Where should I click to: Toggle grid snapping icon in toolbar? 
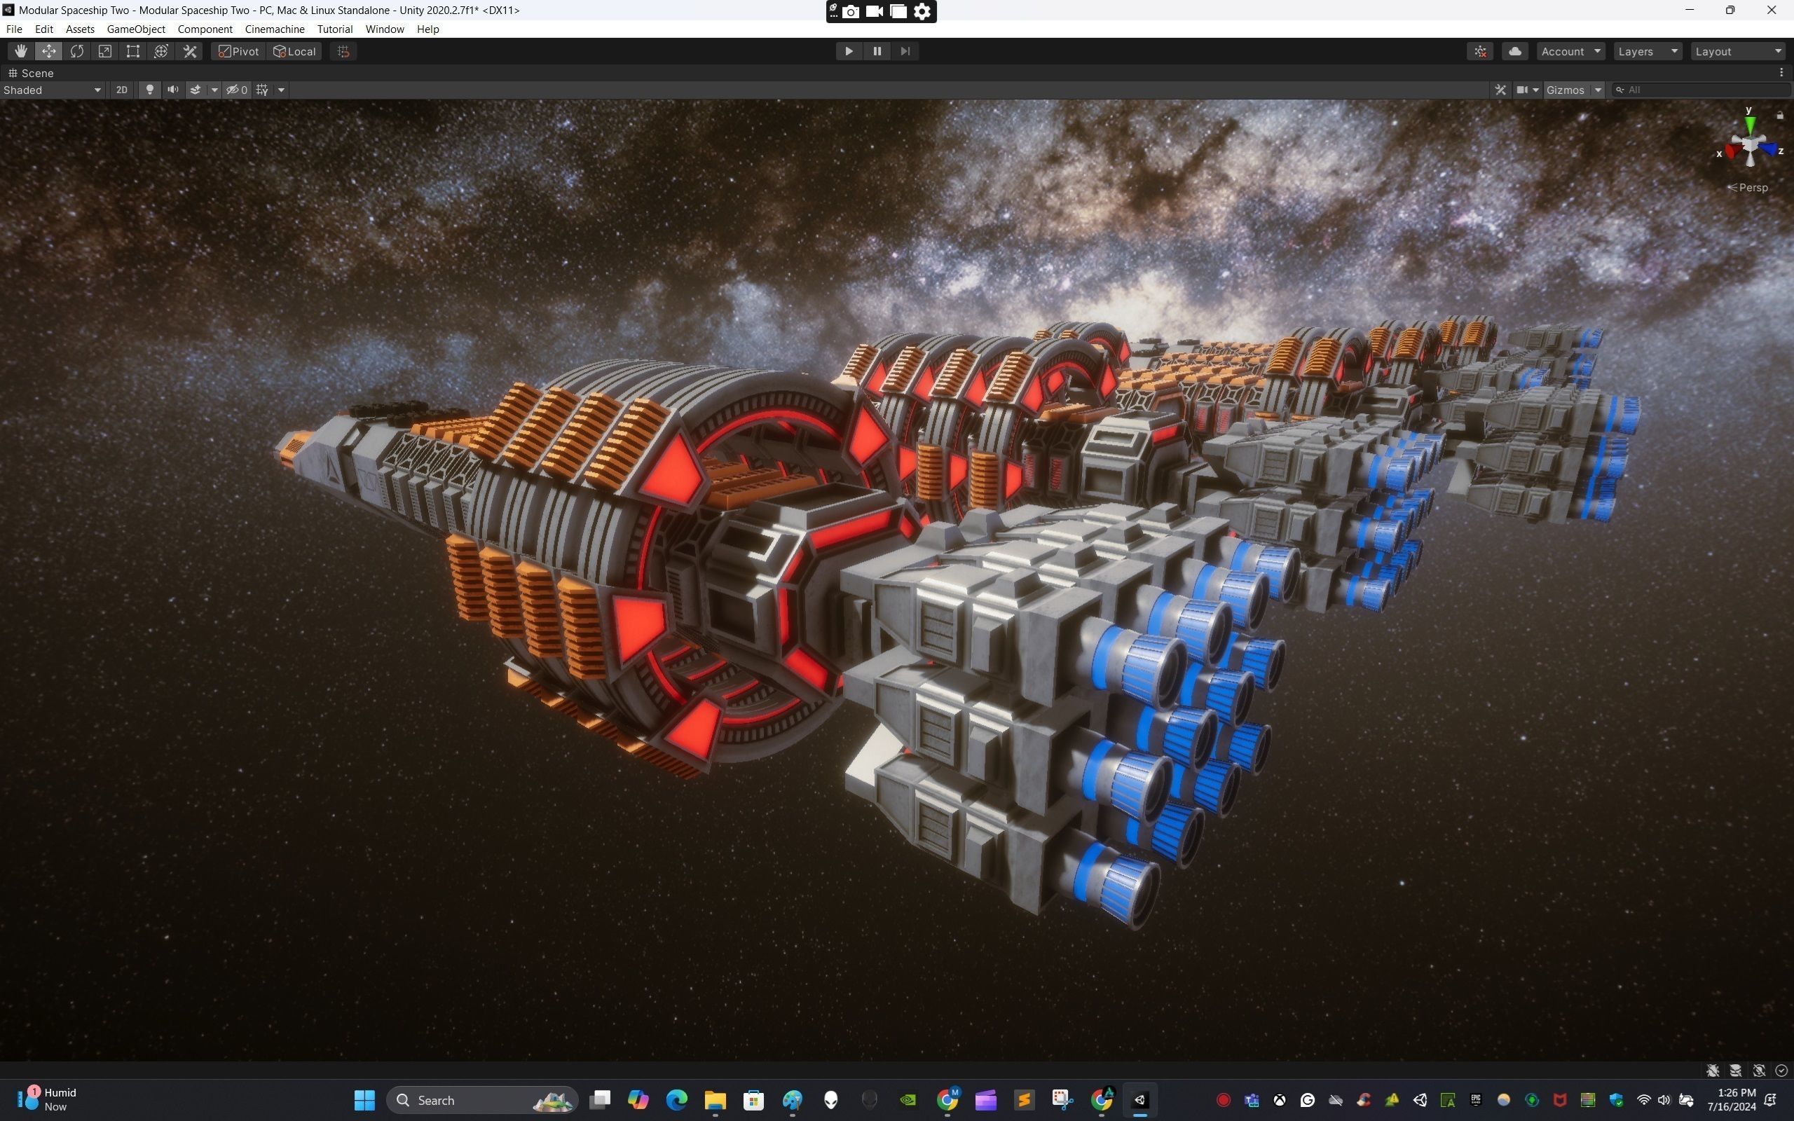coord(343,51)
